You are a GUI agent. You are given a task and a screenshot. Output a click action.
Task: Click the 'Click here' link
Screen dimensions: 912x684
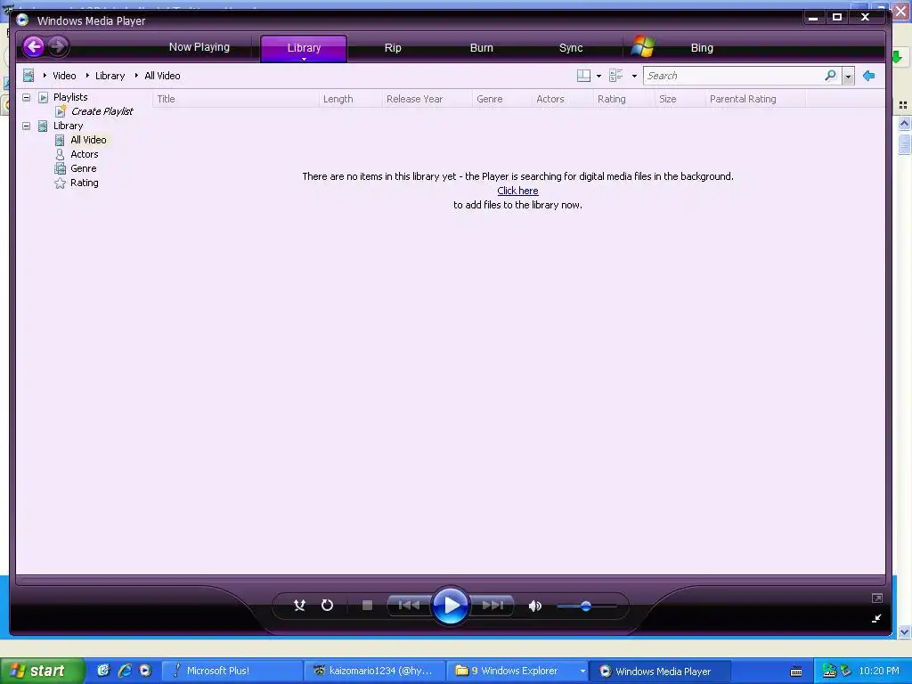[517, 191]
